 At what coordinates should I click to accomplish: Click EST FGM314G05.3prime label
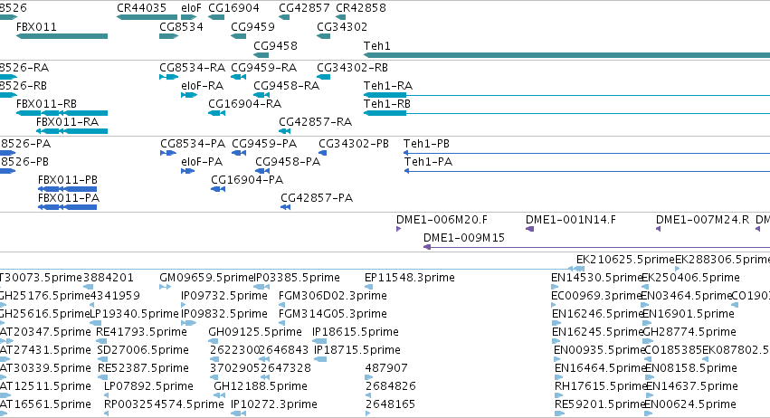pyautogui.click(x=333, y=314)
